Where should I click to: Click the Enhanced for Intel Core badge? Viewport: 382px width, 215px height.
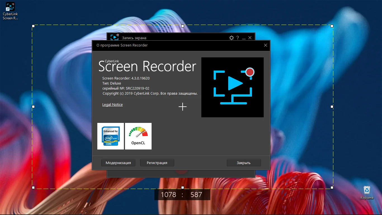point(110,136)
